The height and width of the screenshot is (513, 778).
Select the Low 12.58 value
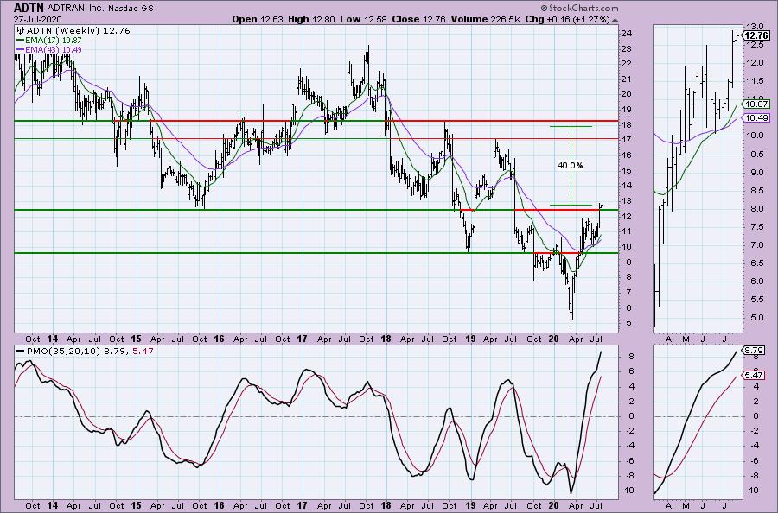pyautogui.click(x=364, y=19)
